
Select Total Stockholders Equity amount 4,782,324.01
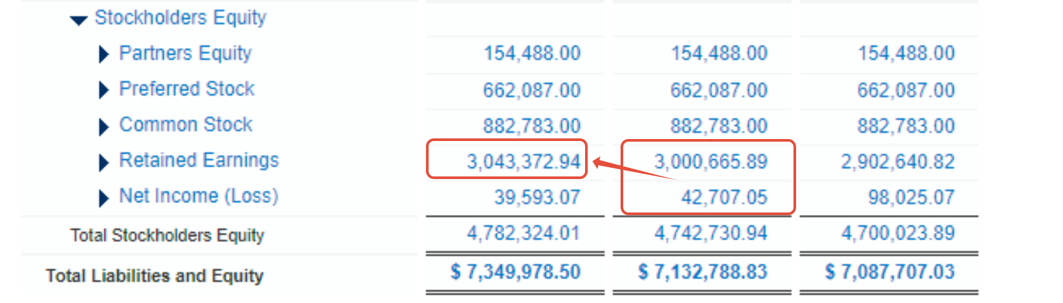[524, 233]
